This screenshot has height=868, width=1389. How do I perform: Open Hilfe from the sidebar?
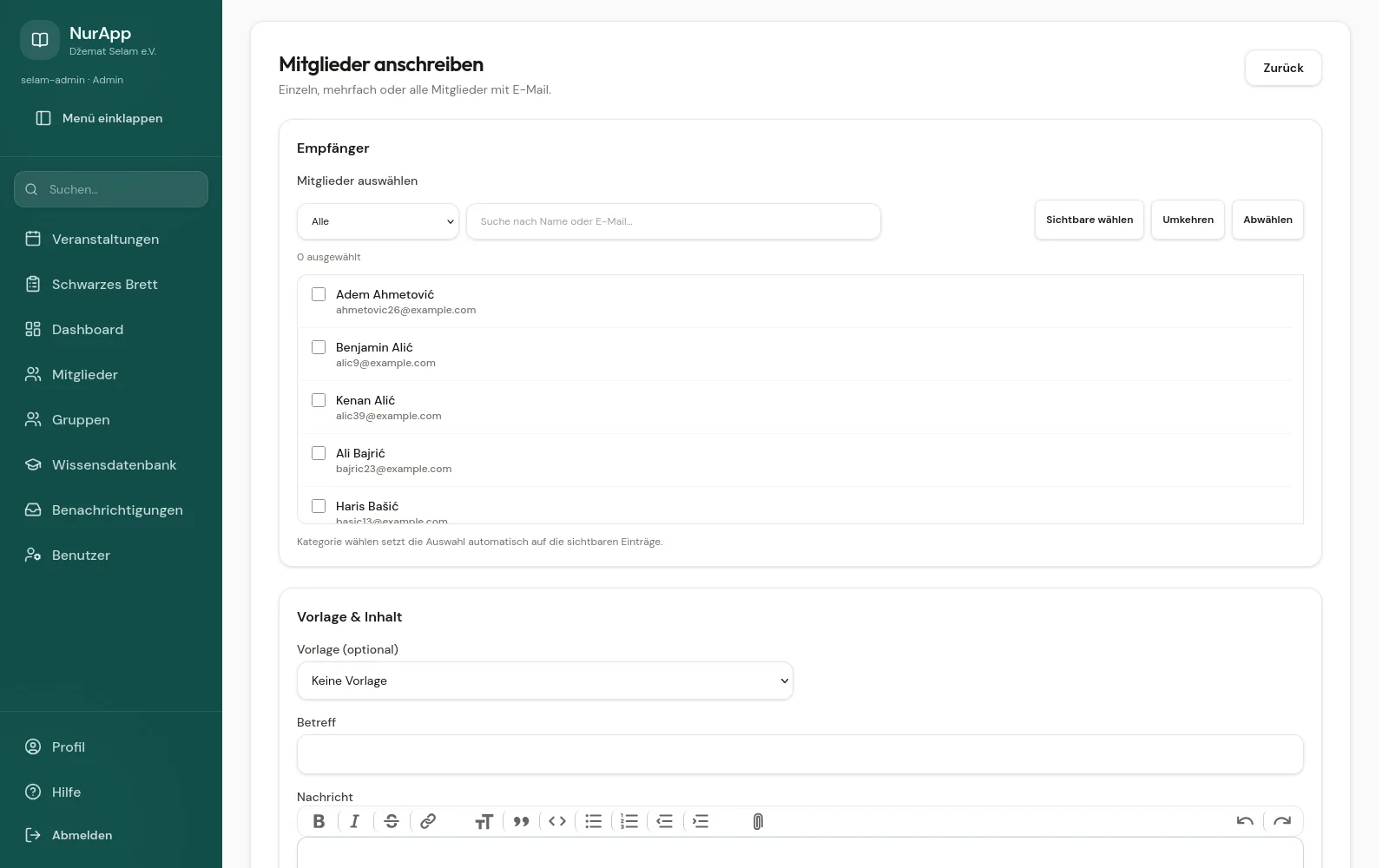coord(111,792)
